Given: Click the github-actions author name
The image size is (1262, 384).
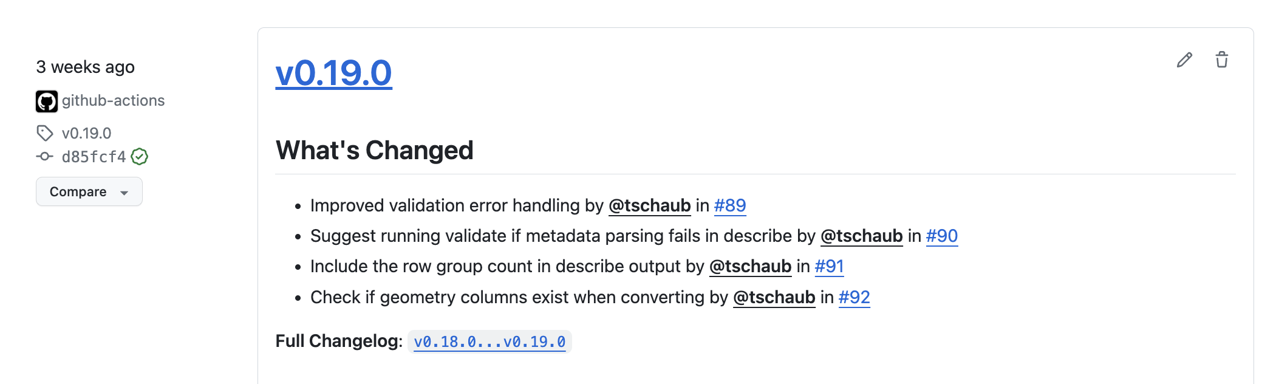Looking at the screenshot, I should click(x=113, y=101).
